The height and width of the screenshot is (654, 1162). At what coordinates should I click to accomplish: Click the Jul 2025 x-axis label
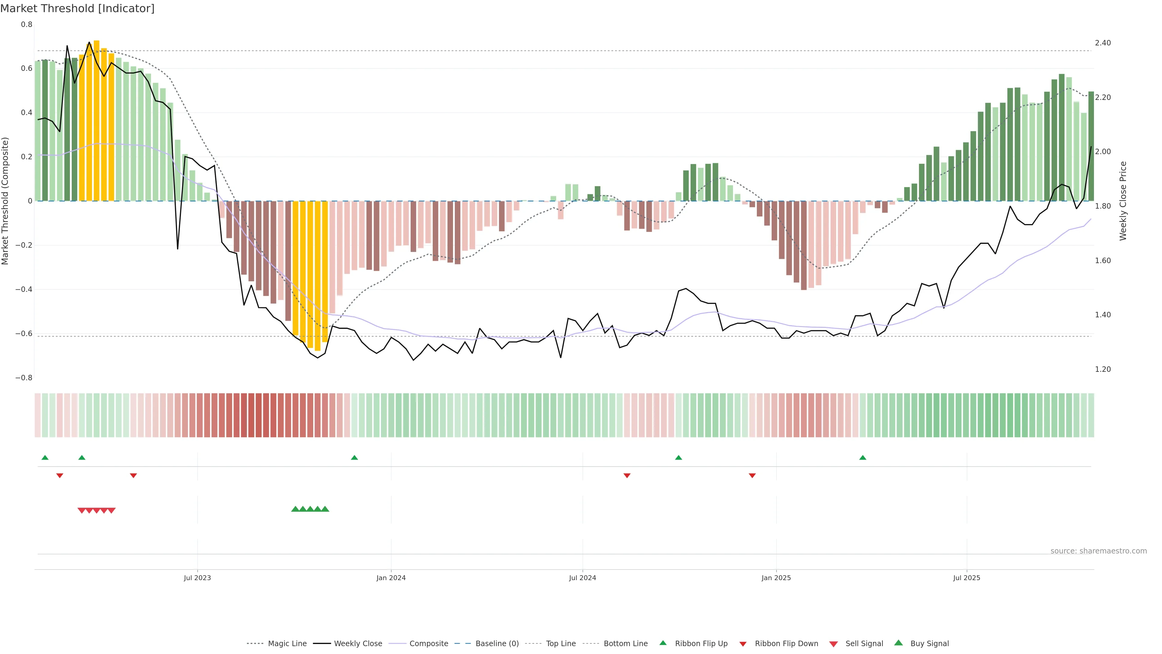[966, 578]
